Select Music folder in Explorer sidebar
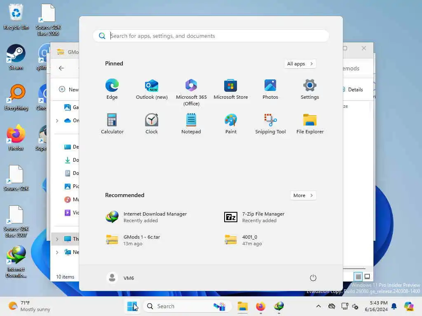The height and width of the screenshot is (316, 422). pos(71,200)
